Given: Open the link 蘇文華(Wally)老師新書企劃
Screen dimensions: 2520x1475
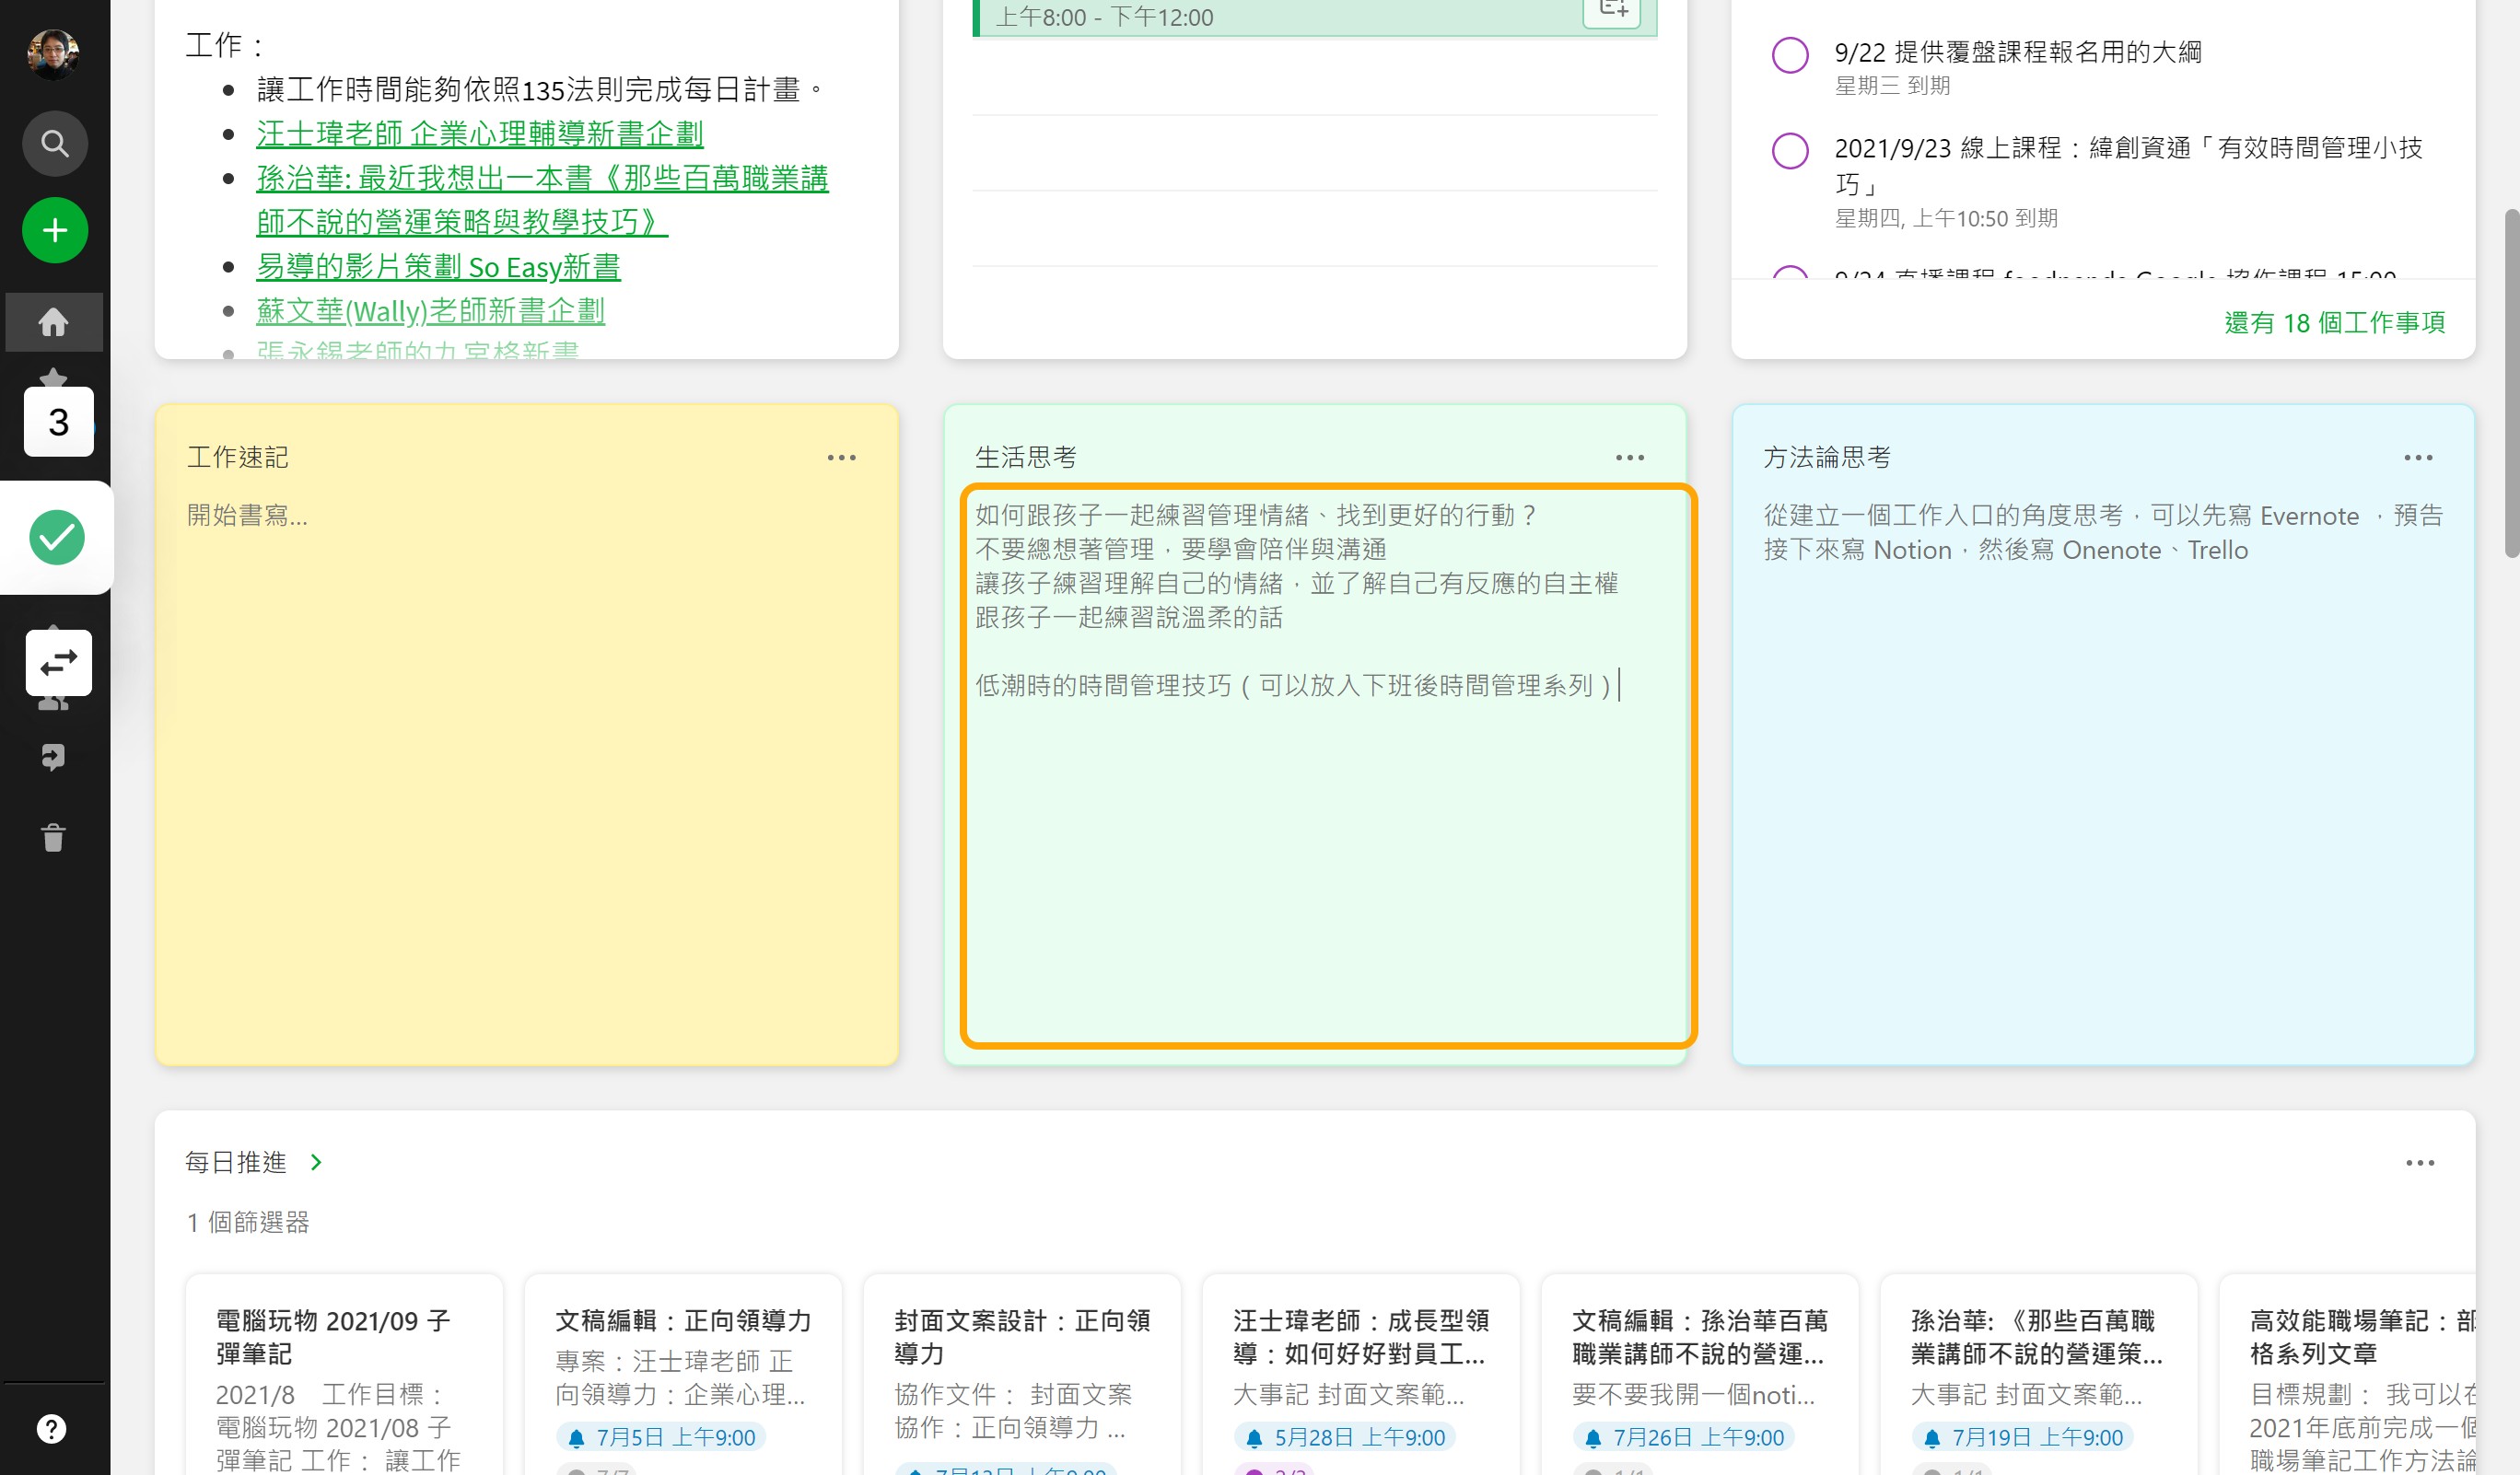Looking at the screenshot, I should tap(430, 311).
